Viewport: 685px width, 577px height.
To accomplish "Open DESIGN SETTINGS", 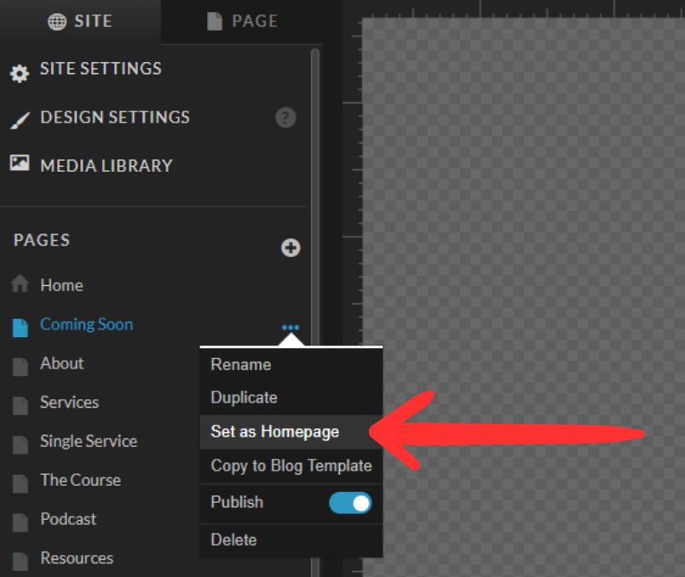I will click(x=115, y=117).
